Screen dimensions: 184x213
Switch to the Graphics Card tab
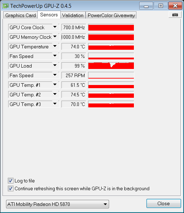coord(20,15)
